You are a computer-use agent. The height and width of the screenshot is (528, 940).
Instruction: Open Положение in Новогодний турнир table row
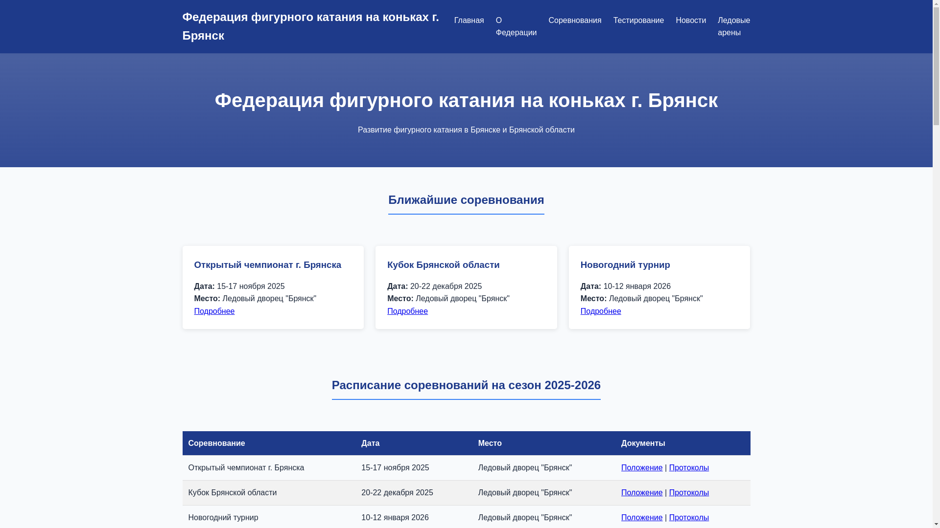coord(641,518)
